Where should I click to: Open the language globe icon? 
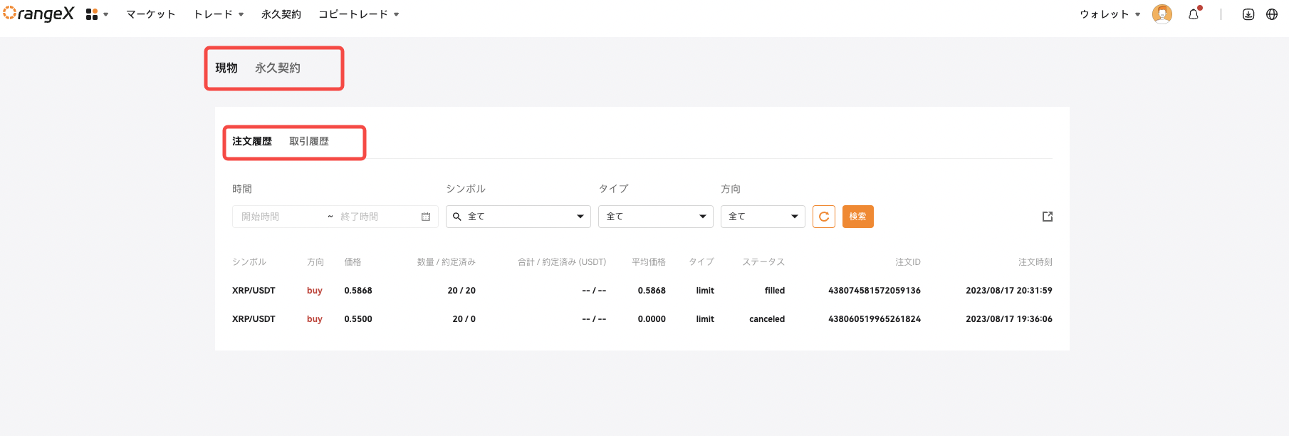pos(1271,14)
